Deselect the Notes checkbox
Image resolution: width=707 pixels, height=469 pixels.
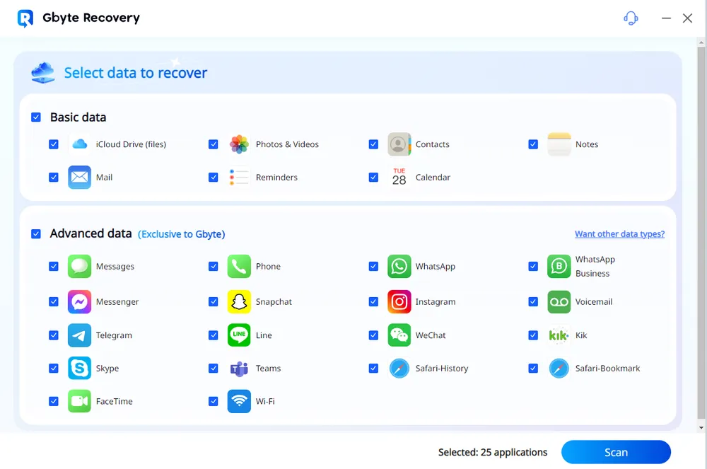[x=533, y=144]
